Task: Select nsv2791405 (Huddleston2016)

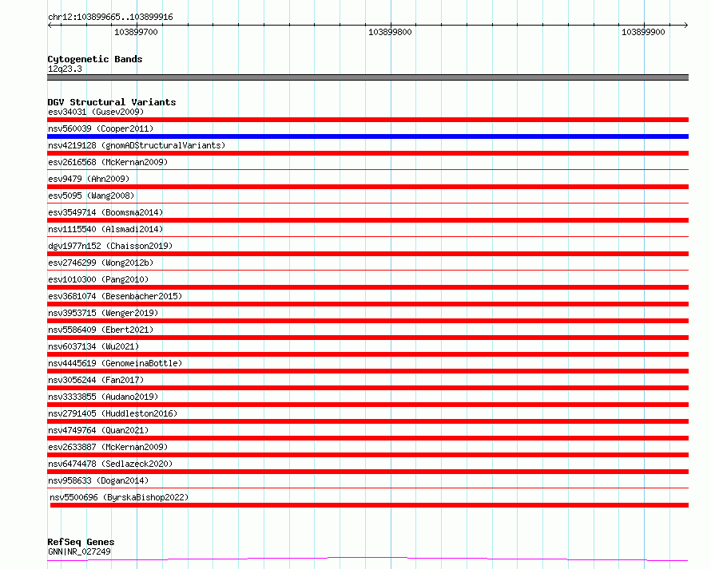Action: tap(113, 413)
